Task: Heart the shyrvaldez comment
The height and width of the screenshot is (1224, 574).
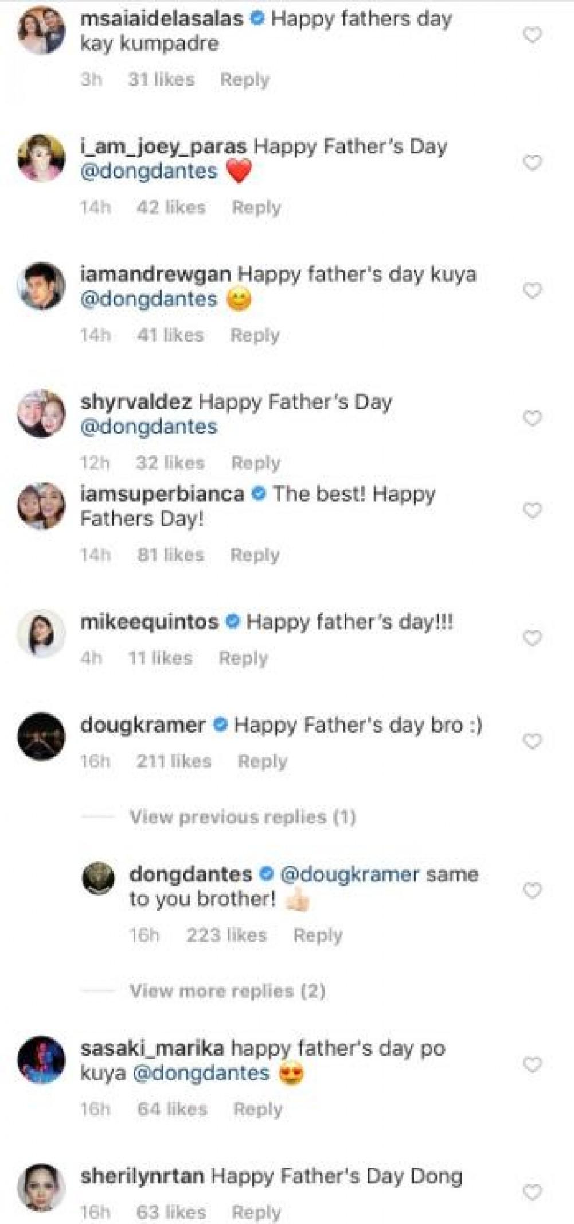Action: pos(532,419)
